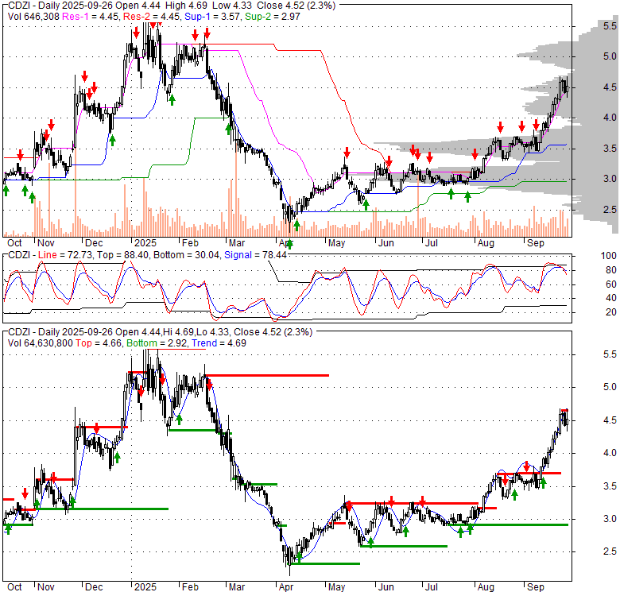Click the 3.5 price label on bottom chart
This screenshot has height=592, width=620.
(x=610, y=486)
